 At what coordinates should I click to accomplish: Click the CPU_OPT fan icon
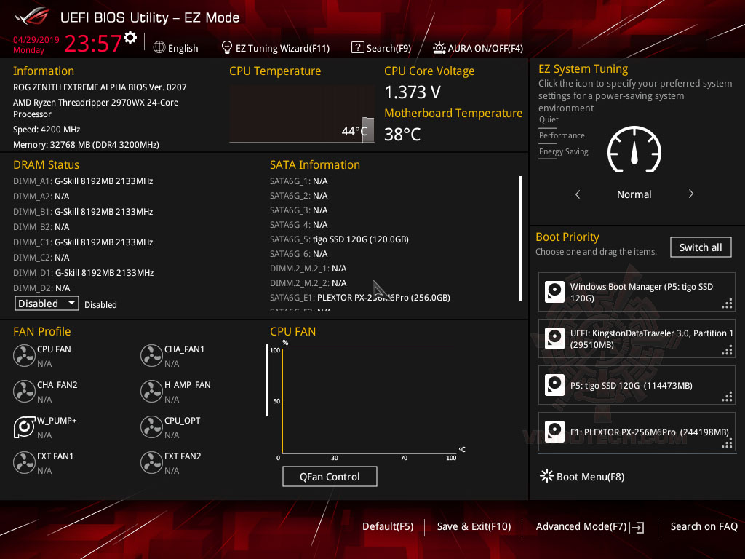point(151,427)
